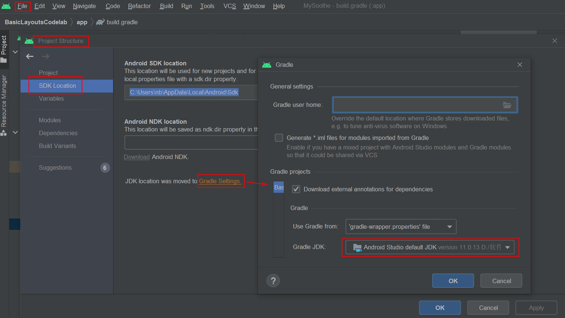Image resolution: width=565 pixels, height=318 pixels.
Task: Click the help question mark button
Action: pos(273,281)
